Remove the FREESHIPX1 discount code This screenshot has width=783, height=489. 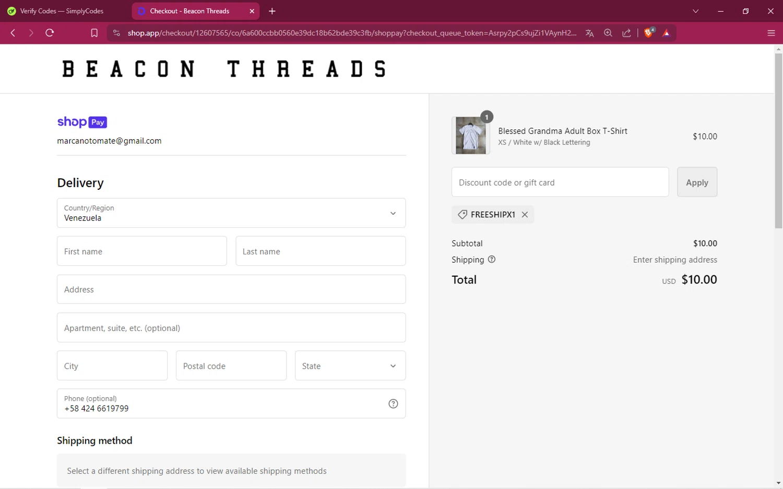point(525,215)
